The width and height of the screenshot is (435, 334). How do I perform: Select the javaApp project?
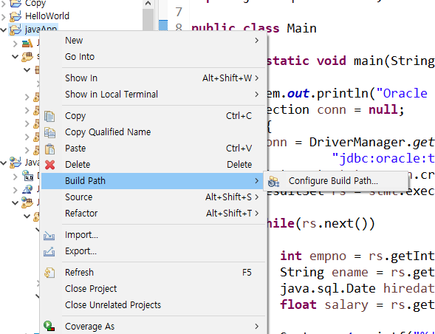(x=41, y=29)
